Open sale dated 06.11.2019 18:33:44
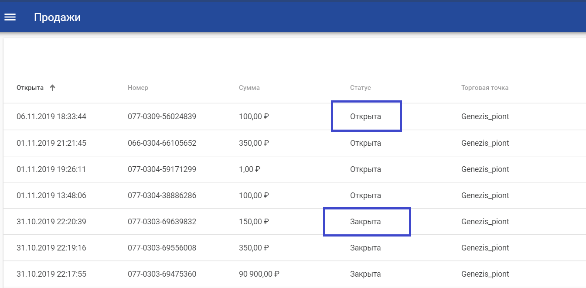The height and width of the screenshot is (288, 586). (x=51, y=117)
